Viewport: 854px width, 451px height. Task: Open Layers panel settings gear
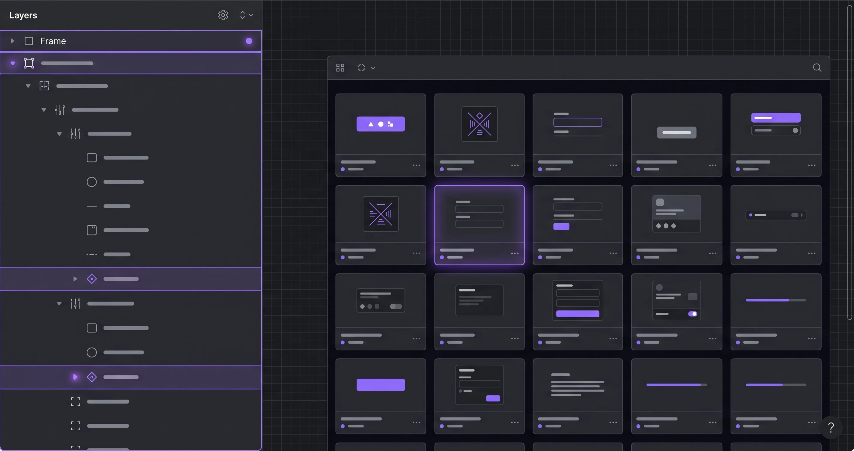point(223,15)
